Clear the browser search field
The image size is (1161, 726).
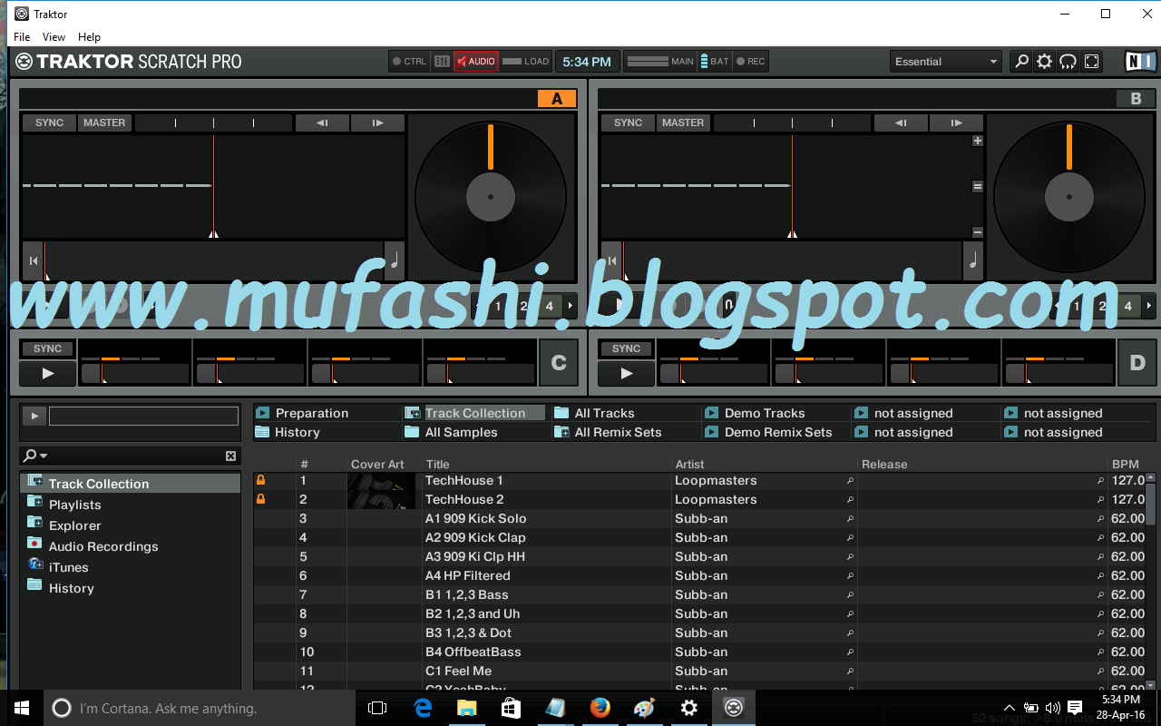point(230,456)
